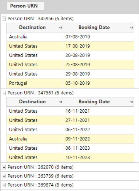
Task: Collapse Person URN 347561 group
Action: pos(4,93)
